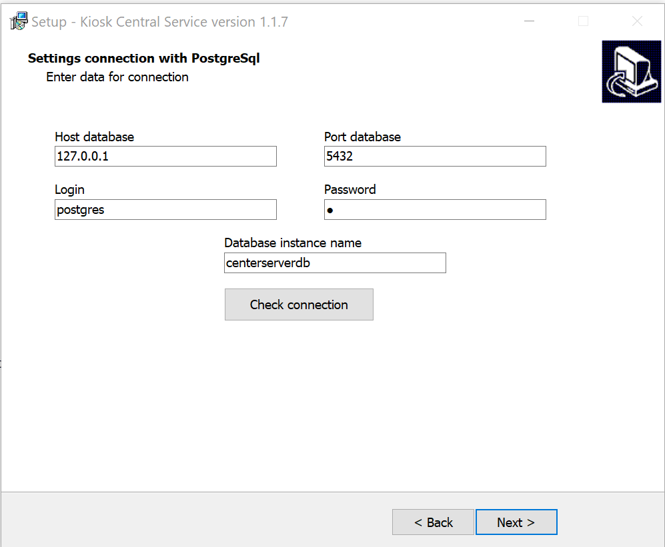Viewport: 665px width, 547px height.
Task: Click the Database instance name field
Action: (335, 263)
